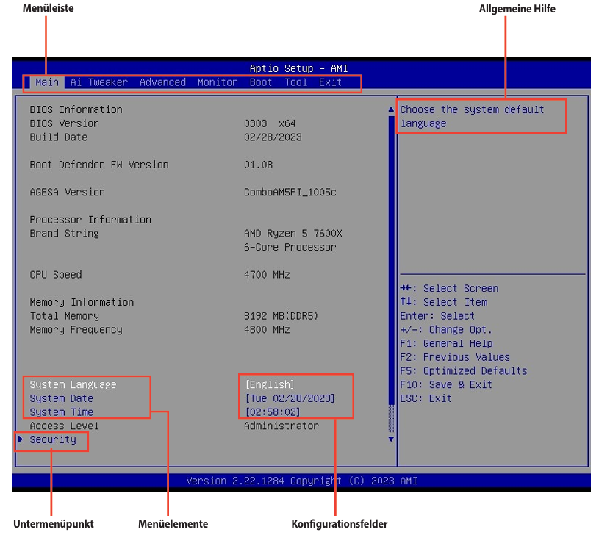Click the arrow beside Security
The height and width of the screenshot is (535, 599).
tap(21, 439)
